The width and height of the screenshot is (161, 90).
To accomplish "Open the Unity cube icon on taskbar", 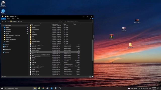I will click(x=60, y=88).
